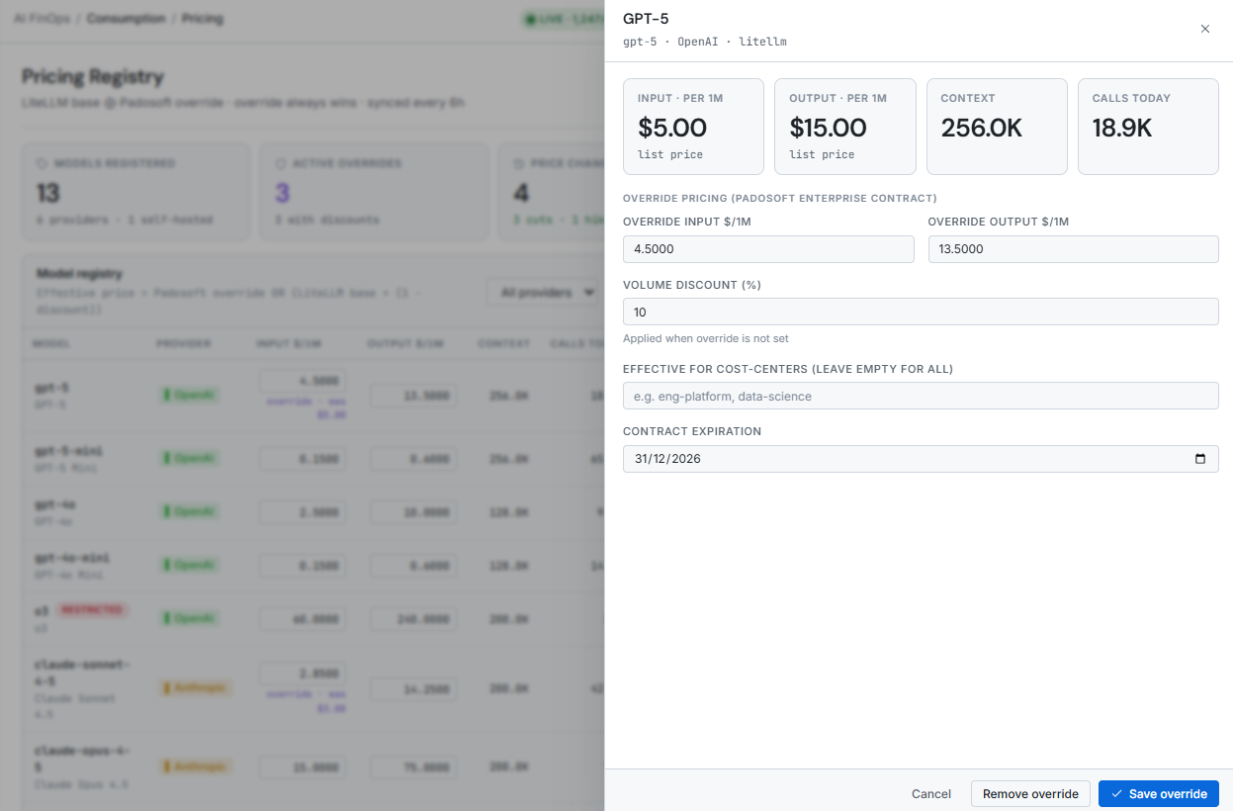Click the gpt-4o row input price field

(x=303, y=512)
